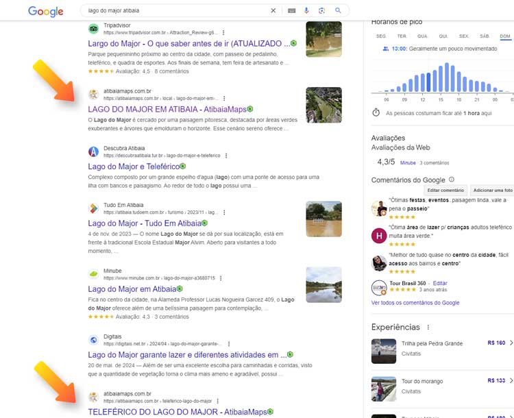Open three-dot menu for Minube result
The height and width of the screenshot is (418, 514).
[x=221, y=278]
